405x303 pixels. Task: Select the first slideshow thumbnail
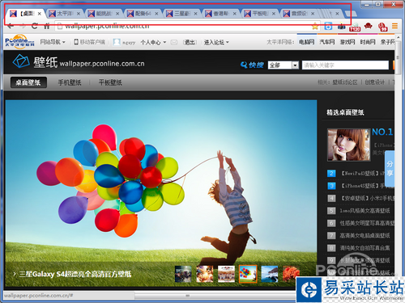(x=183, y=274)
